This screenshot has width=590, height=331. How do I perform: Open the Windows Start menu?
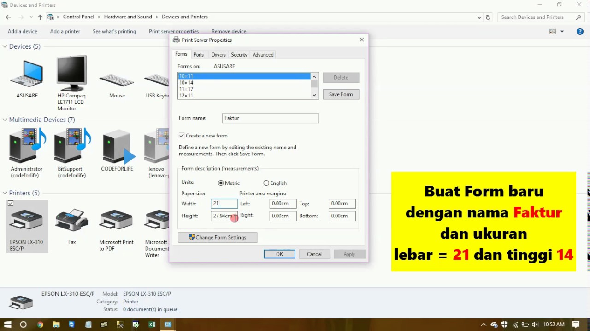tap(8, 325)
